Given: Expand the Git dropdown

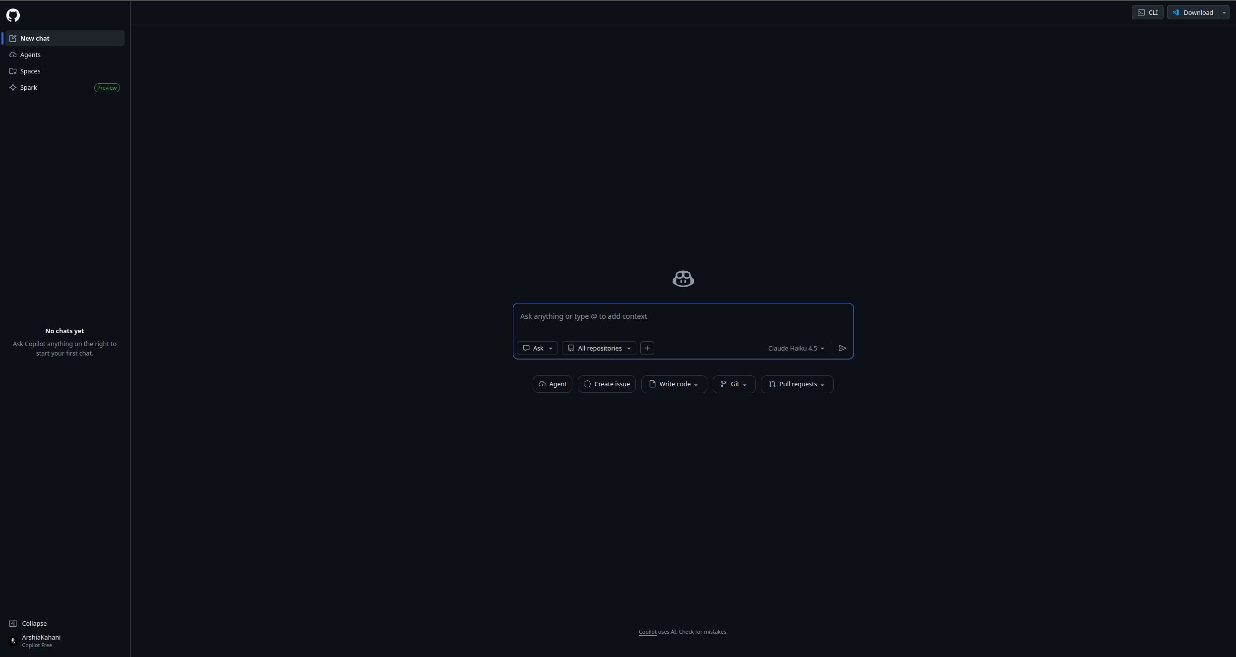Looking at the screenshot, I should 734,384.
